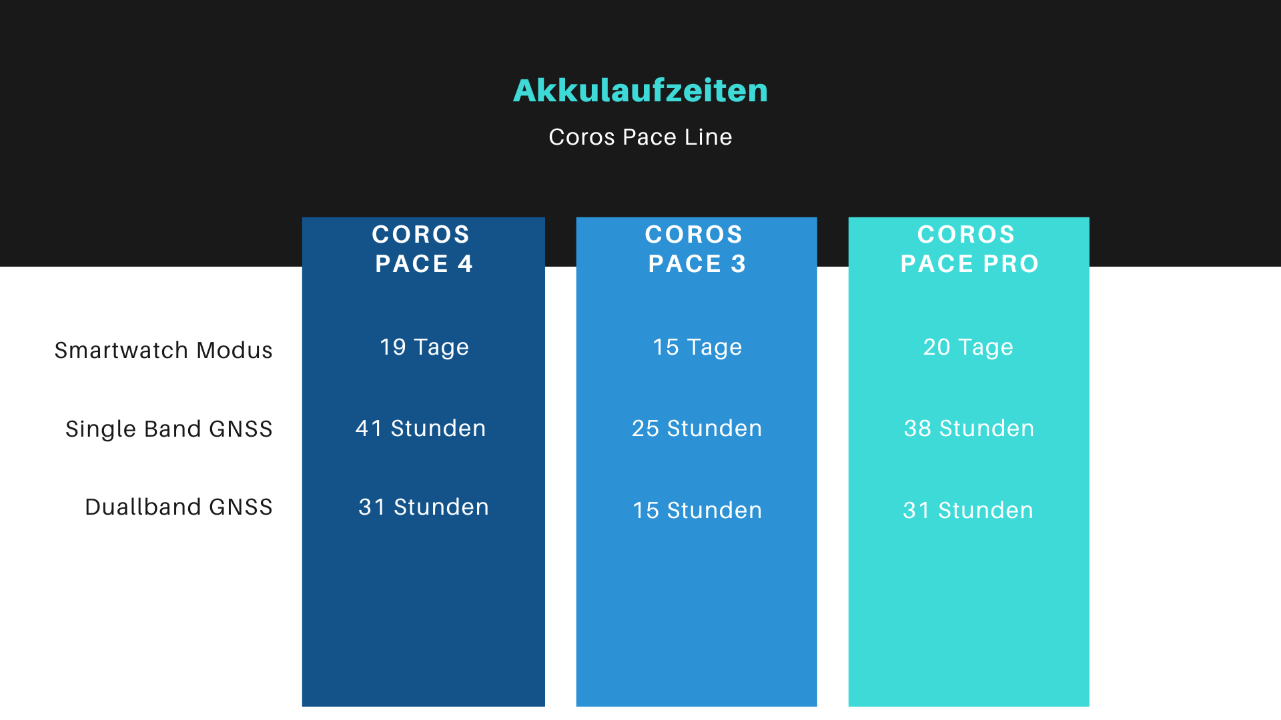Screen dimensions: 1281x720
Task: Click the Akkulaufzeiten title heading
Action: (x=640, y=91)
